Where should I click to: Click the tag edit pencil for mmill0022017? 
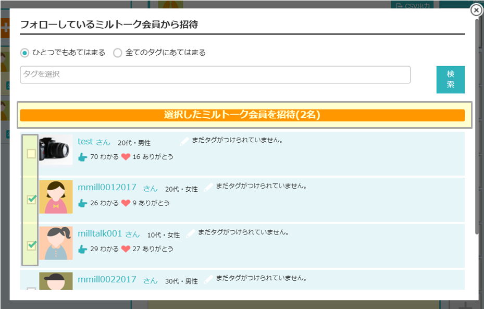point(208,279)
